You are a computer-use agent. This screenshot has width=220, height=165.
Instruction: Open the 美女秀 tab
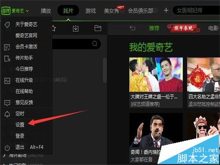111,11
